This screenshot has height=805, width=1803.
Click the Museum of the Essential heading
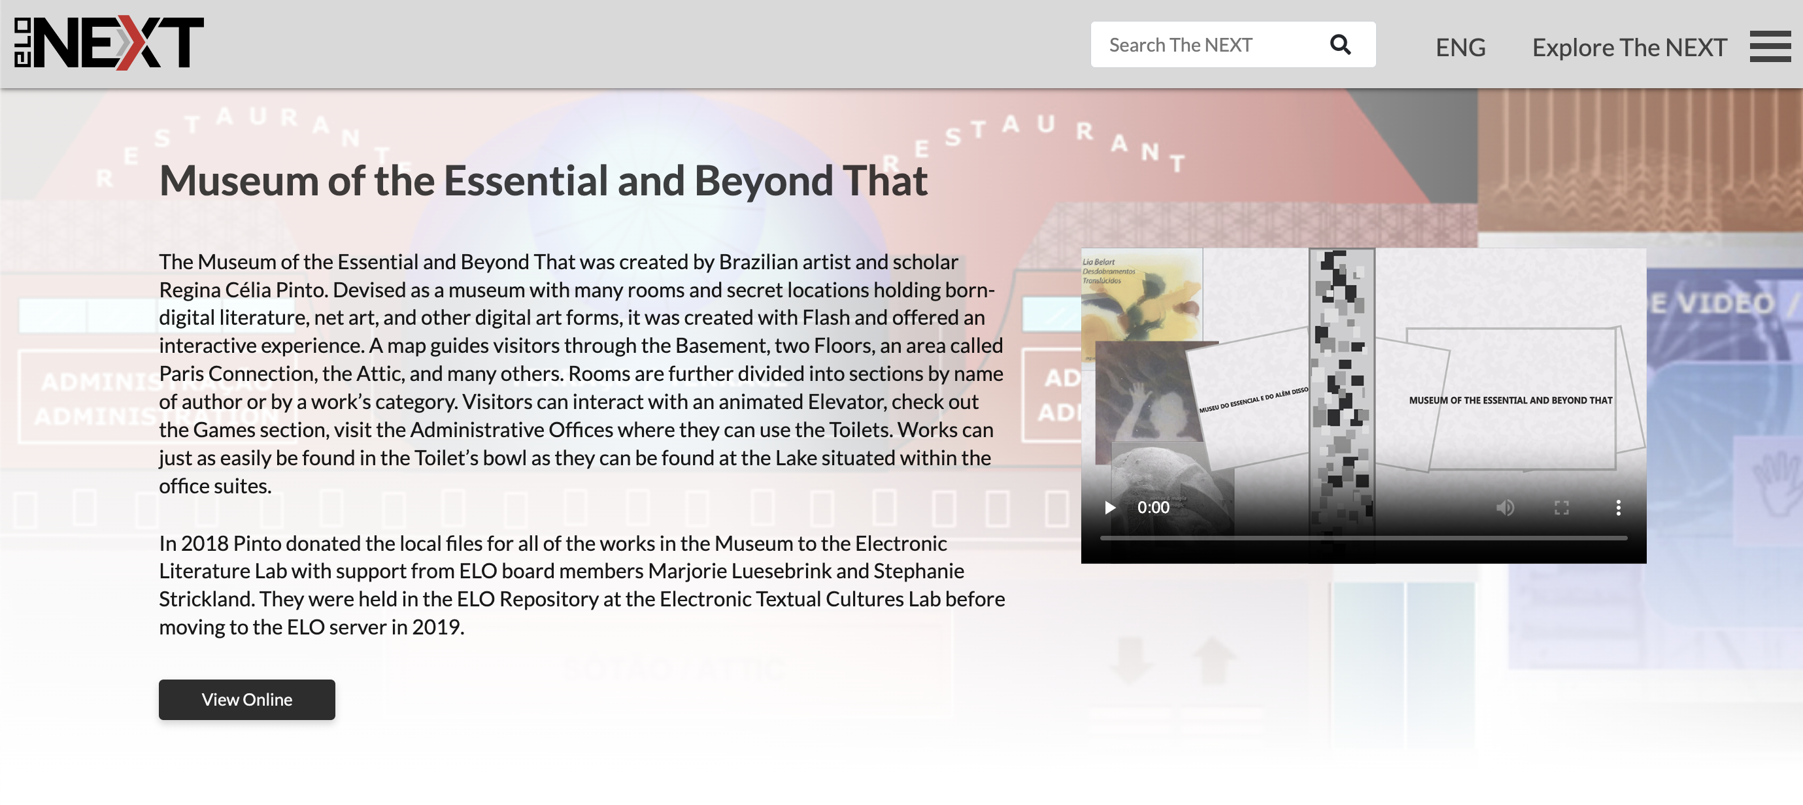click(543, 180)
